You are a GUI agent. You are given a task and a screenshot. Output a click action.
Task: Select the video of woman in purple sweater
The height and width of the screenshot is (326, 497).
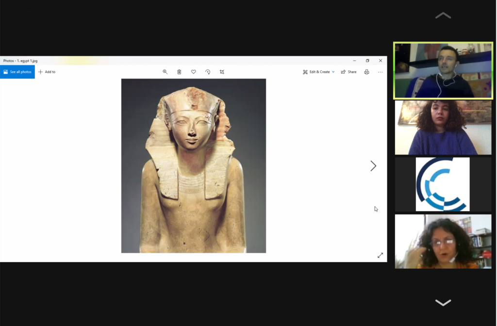point(443,128)
